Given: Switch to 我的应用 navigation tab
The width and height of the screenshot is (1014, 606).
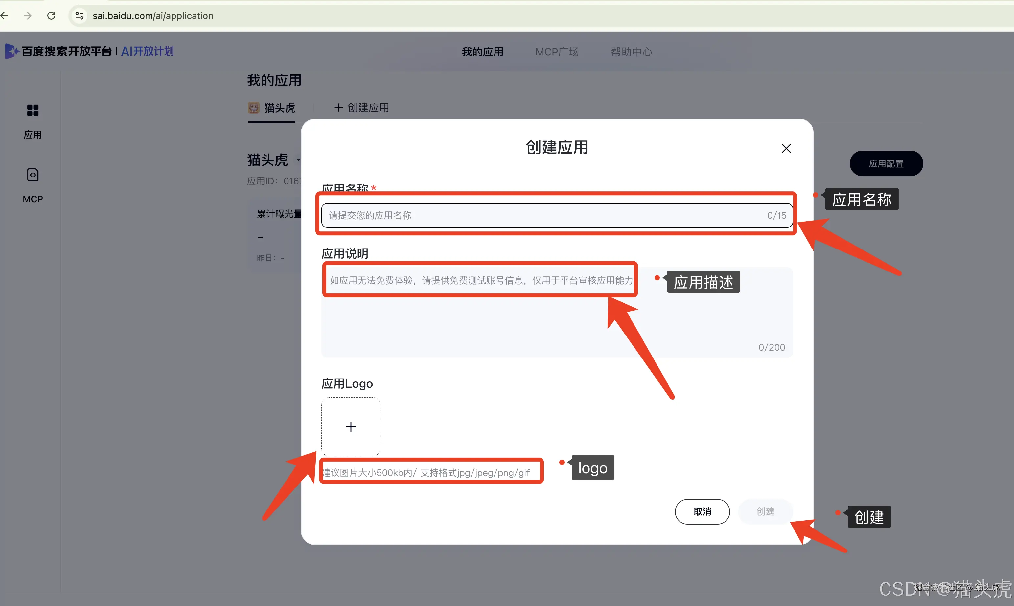Looking at the screenshot, I should (482, 52).
